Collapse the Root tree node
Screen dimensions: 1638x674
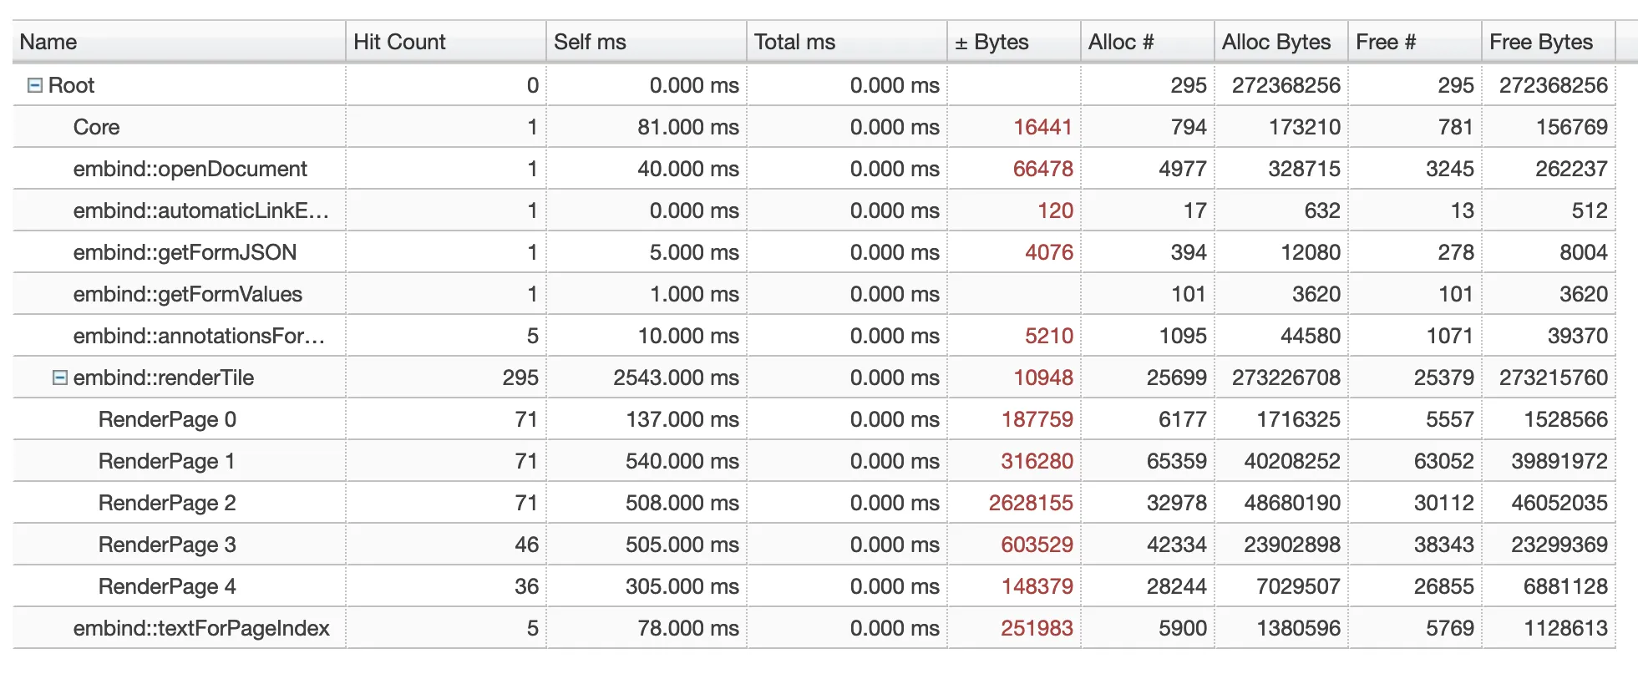(35, 85)
